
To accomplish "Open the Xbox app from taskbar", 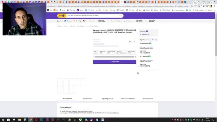I will pos(80,120).
